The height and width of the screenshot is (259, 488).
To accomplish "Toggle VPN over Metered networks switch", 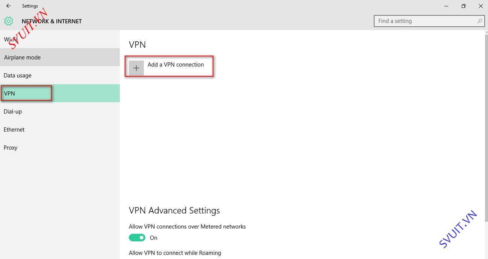I will coord(137,238).
